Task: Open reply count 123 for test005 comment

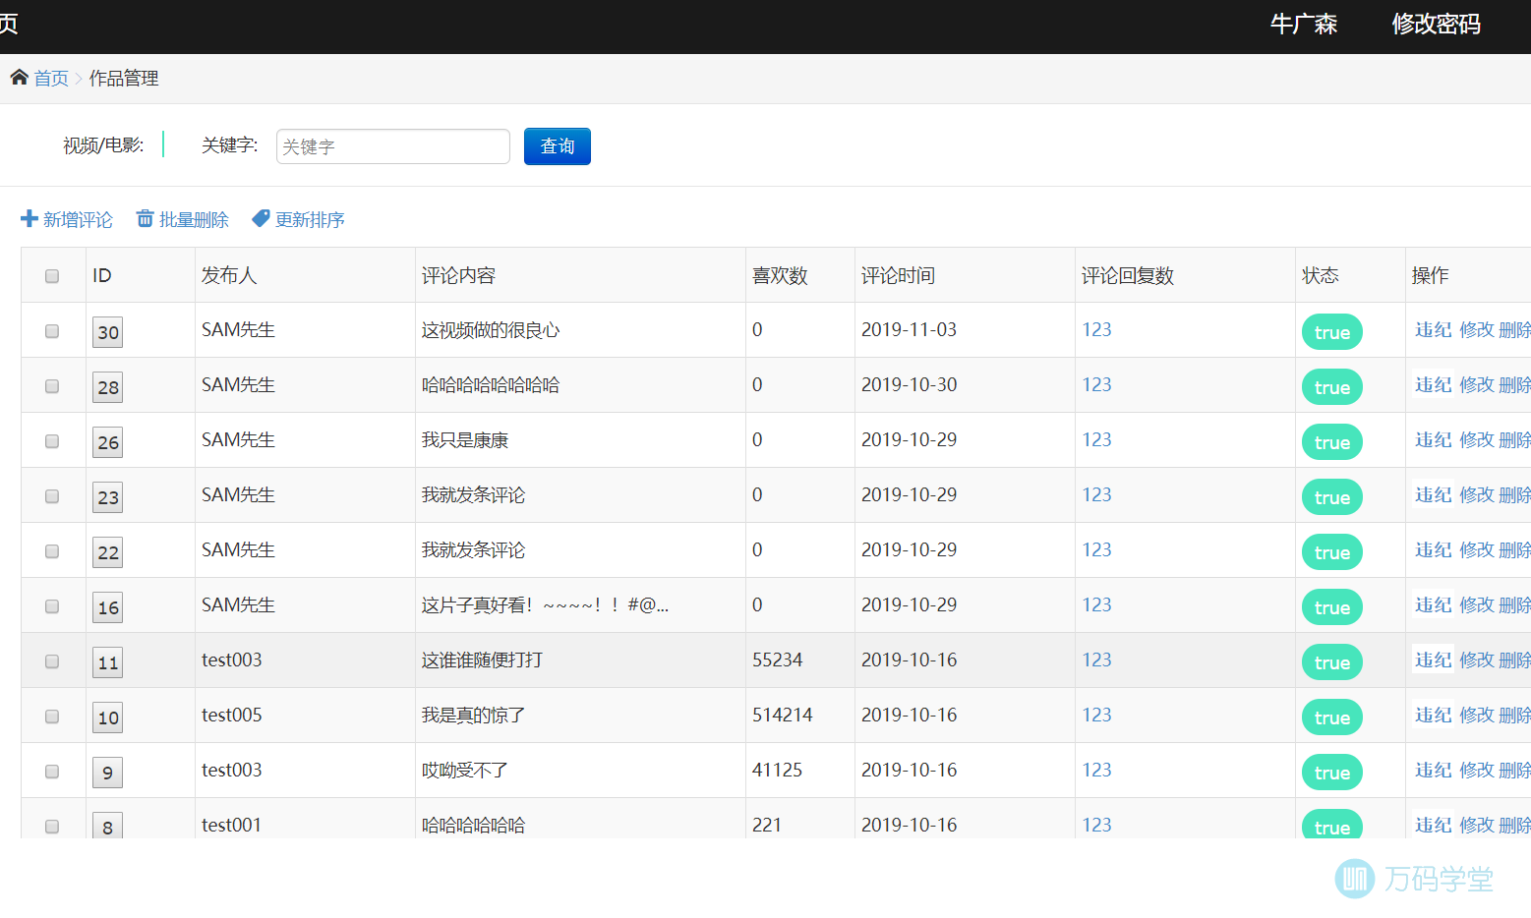Action: click(1096, 716)
